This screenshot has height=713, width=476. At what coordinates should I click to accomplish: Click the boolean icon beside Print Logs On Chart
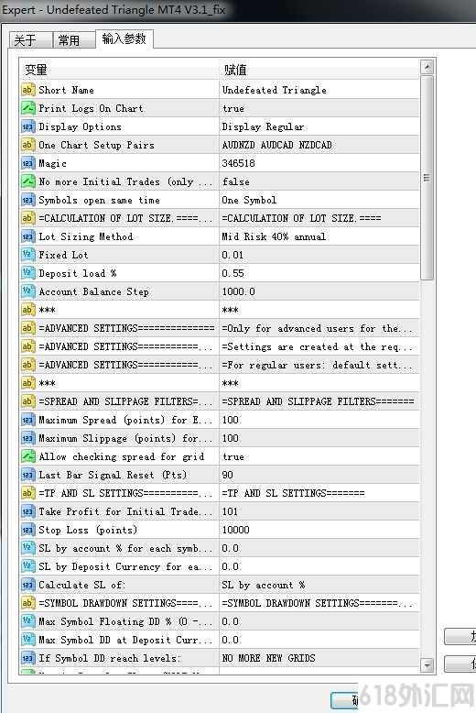tap(27, 108)
